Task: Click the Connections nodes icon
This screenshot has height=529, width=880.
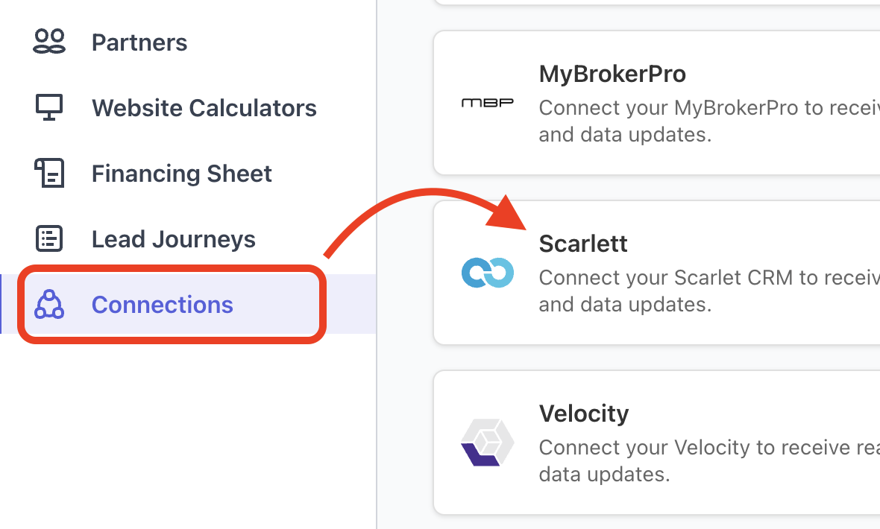Action: coord(50,304)
